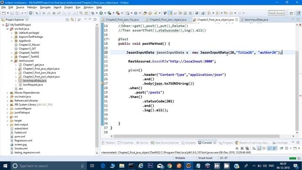
Task: Open the Open Console dropdown arrow
Action: pyautogui.click(x=299, y=148)
